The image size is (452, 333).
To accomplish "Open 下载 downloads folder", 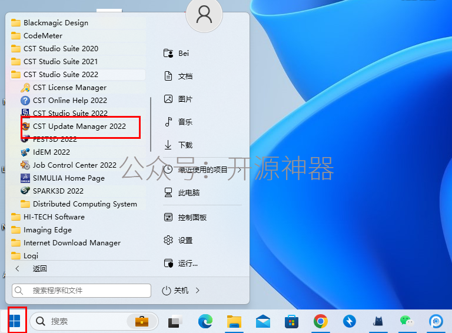I will coord(178,145).
